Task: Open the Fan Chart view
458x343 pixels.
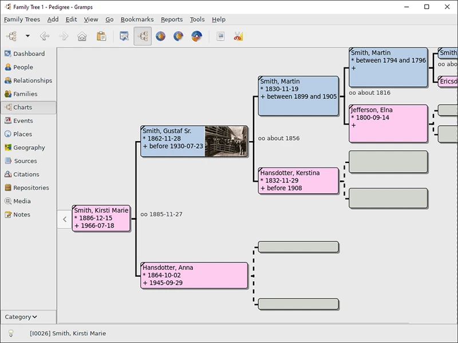Action: [x=160, y=36]
